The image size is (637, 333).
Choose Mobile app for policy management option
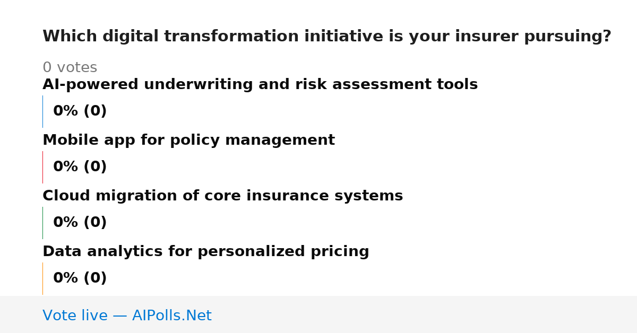coord(188,141)
